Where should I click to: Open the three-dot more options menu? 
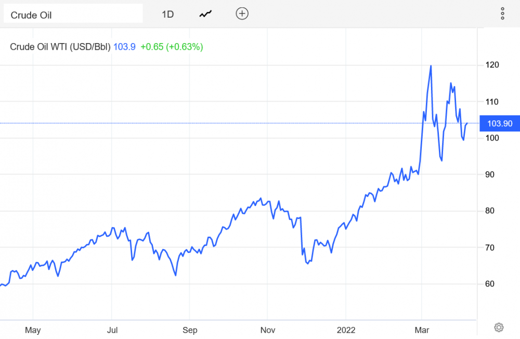coord(502,13)
